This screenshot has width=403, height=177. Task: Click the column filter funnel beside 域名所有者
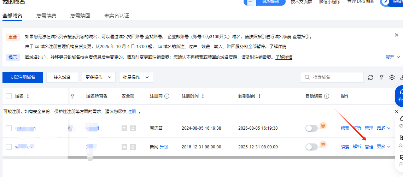[x=72, y=96]
